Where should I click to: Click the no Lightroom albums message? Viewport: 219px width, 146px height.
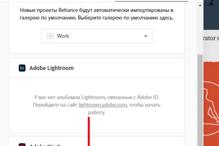[x=96, y=97]
